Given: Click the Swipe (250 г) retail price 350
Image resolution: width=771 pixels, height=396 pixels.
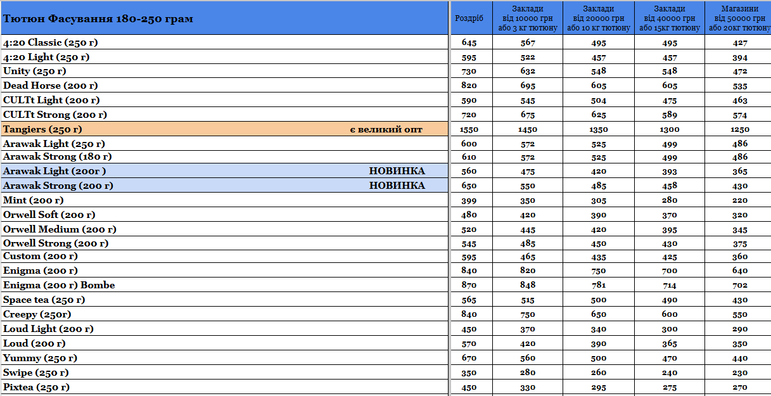Looking at the screenshot, I should [469, 373].
